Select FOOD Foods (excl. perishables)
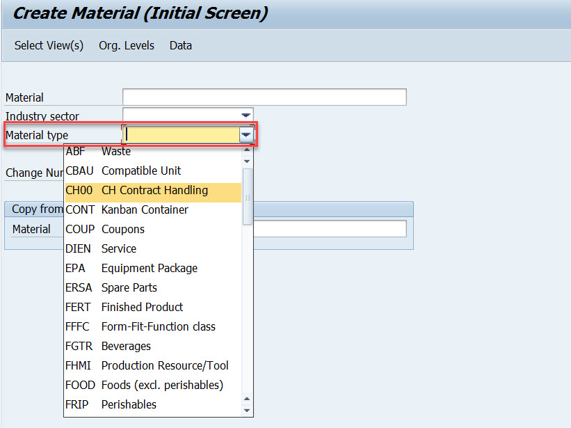 [153, 385]
